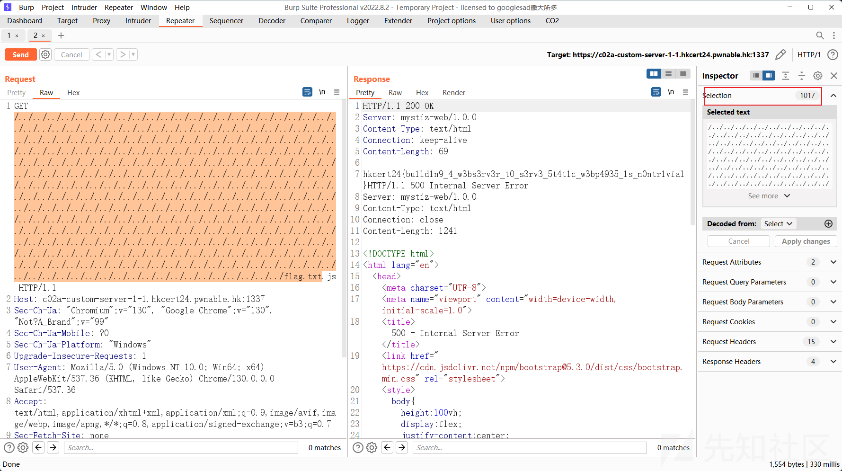Switch to combined tabbed layout view
Screen dimensions: 842x471
click(683, 73)
